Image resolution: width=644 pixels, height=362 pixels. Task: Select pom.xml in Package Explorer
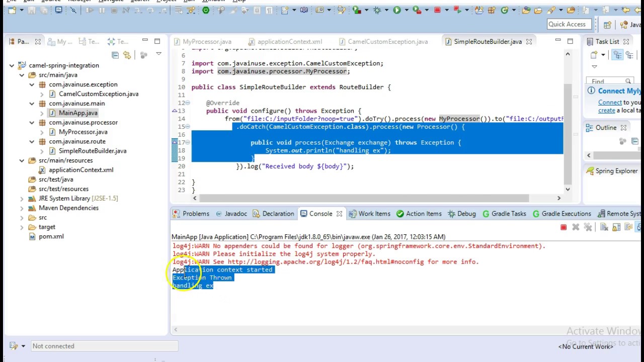tap(51, 236)
